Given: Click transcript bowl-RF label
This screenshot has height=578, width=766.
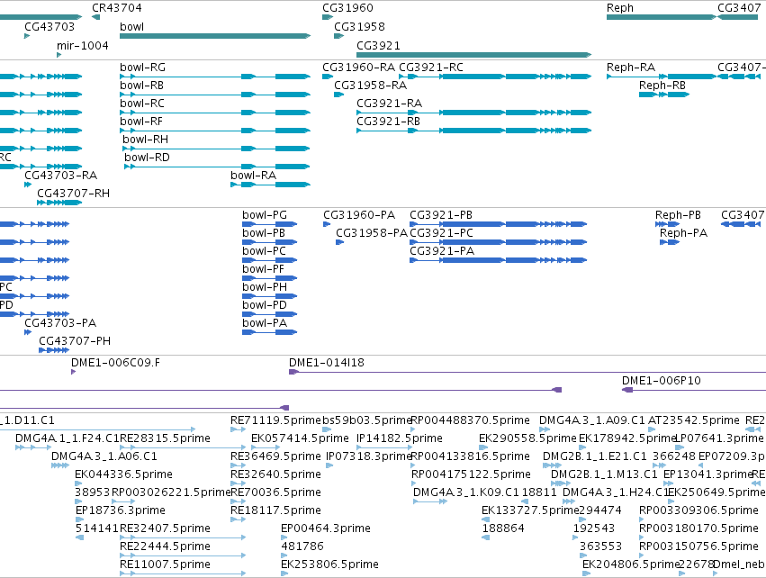Looking at the screenshot, I should [141, 122].
